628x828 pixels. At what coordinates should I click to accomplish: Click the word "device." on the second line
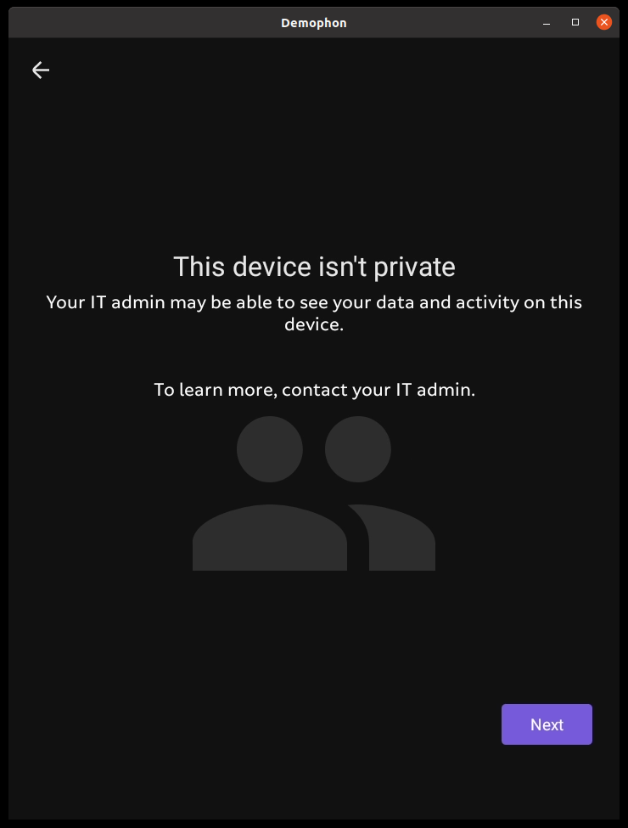pyautogui.click(x=314, y=324)
